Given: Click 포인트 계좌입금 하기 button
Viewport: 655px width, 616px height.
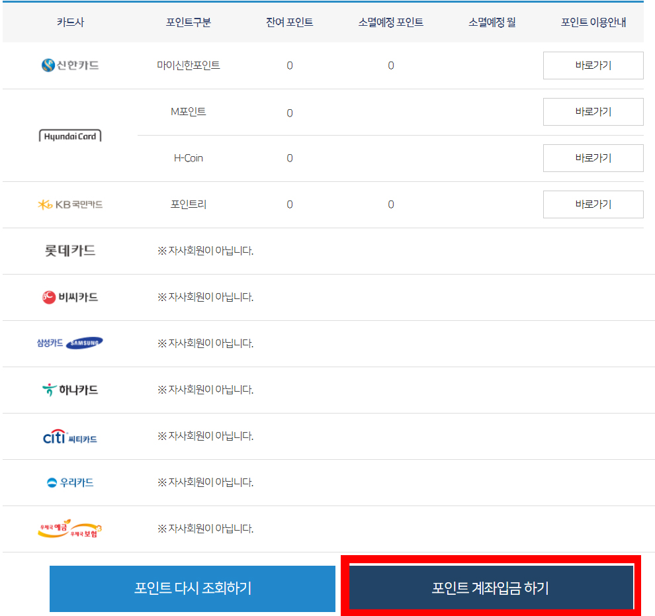Looking at the screenshot, I should (x=491, y=587).
